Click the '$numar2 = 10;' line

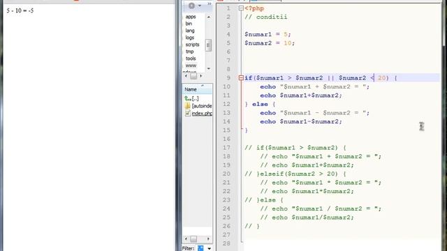[270, 43]
